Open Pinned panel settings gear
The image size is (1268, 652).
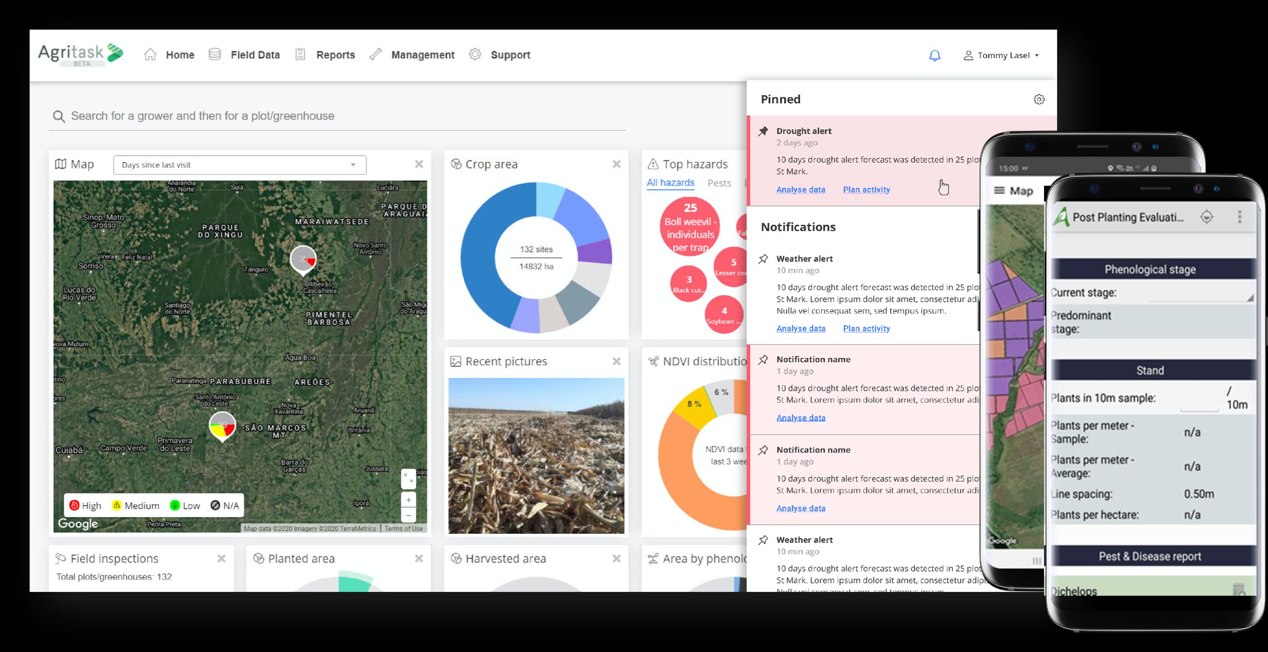tap(1039, 99)
